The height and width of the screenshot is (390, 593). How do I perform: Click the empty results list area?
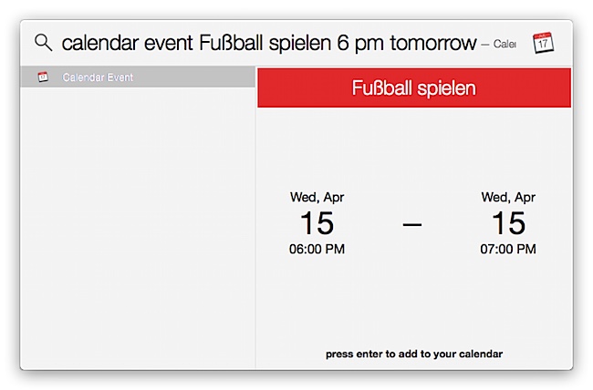point(138,228)
